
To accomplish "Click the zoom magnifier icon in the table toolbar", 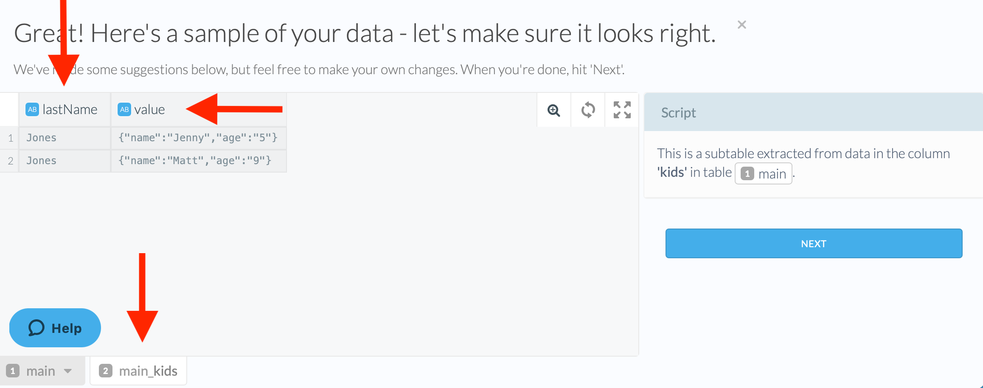I will pos(554,110).
